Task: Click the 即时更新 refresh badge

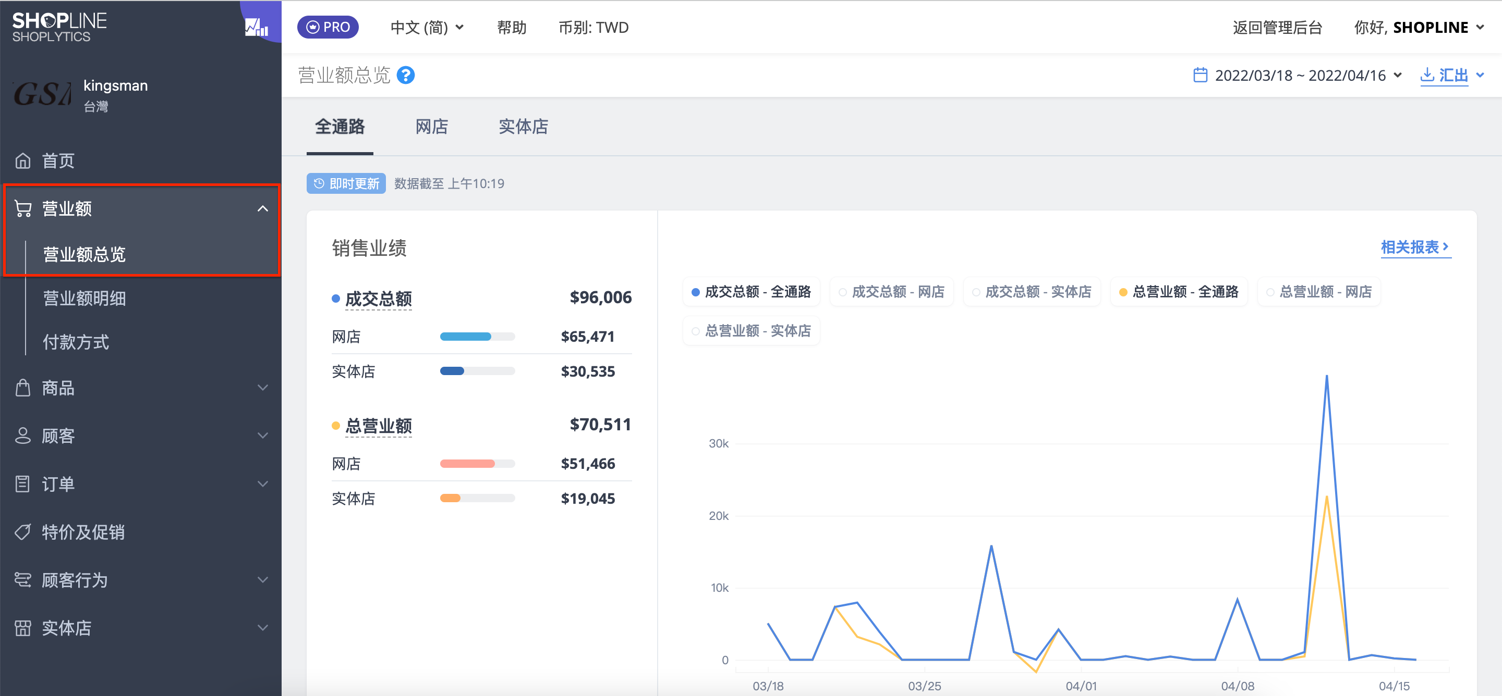Action: 346,183
